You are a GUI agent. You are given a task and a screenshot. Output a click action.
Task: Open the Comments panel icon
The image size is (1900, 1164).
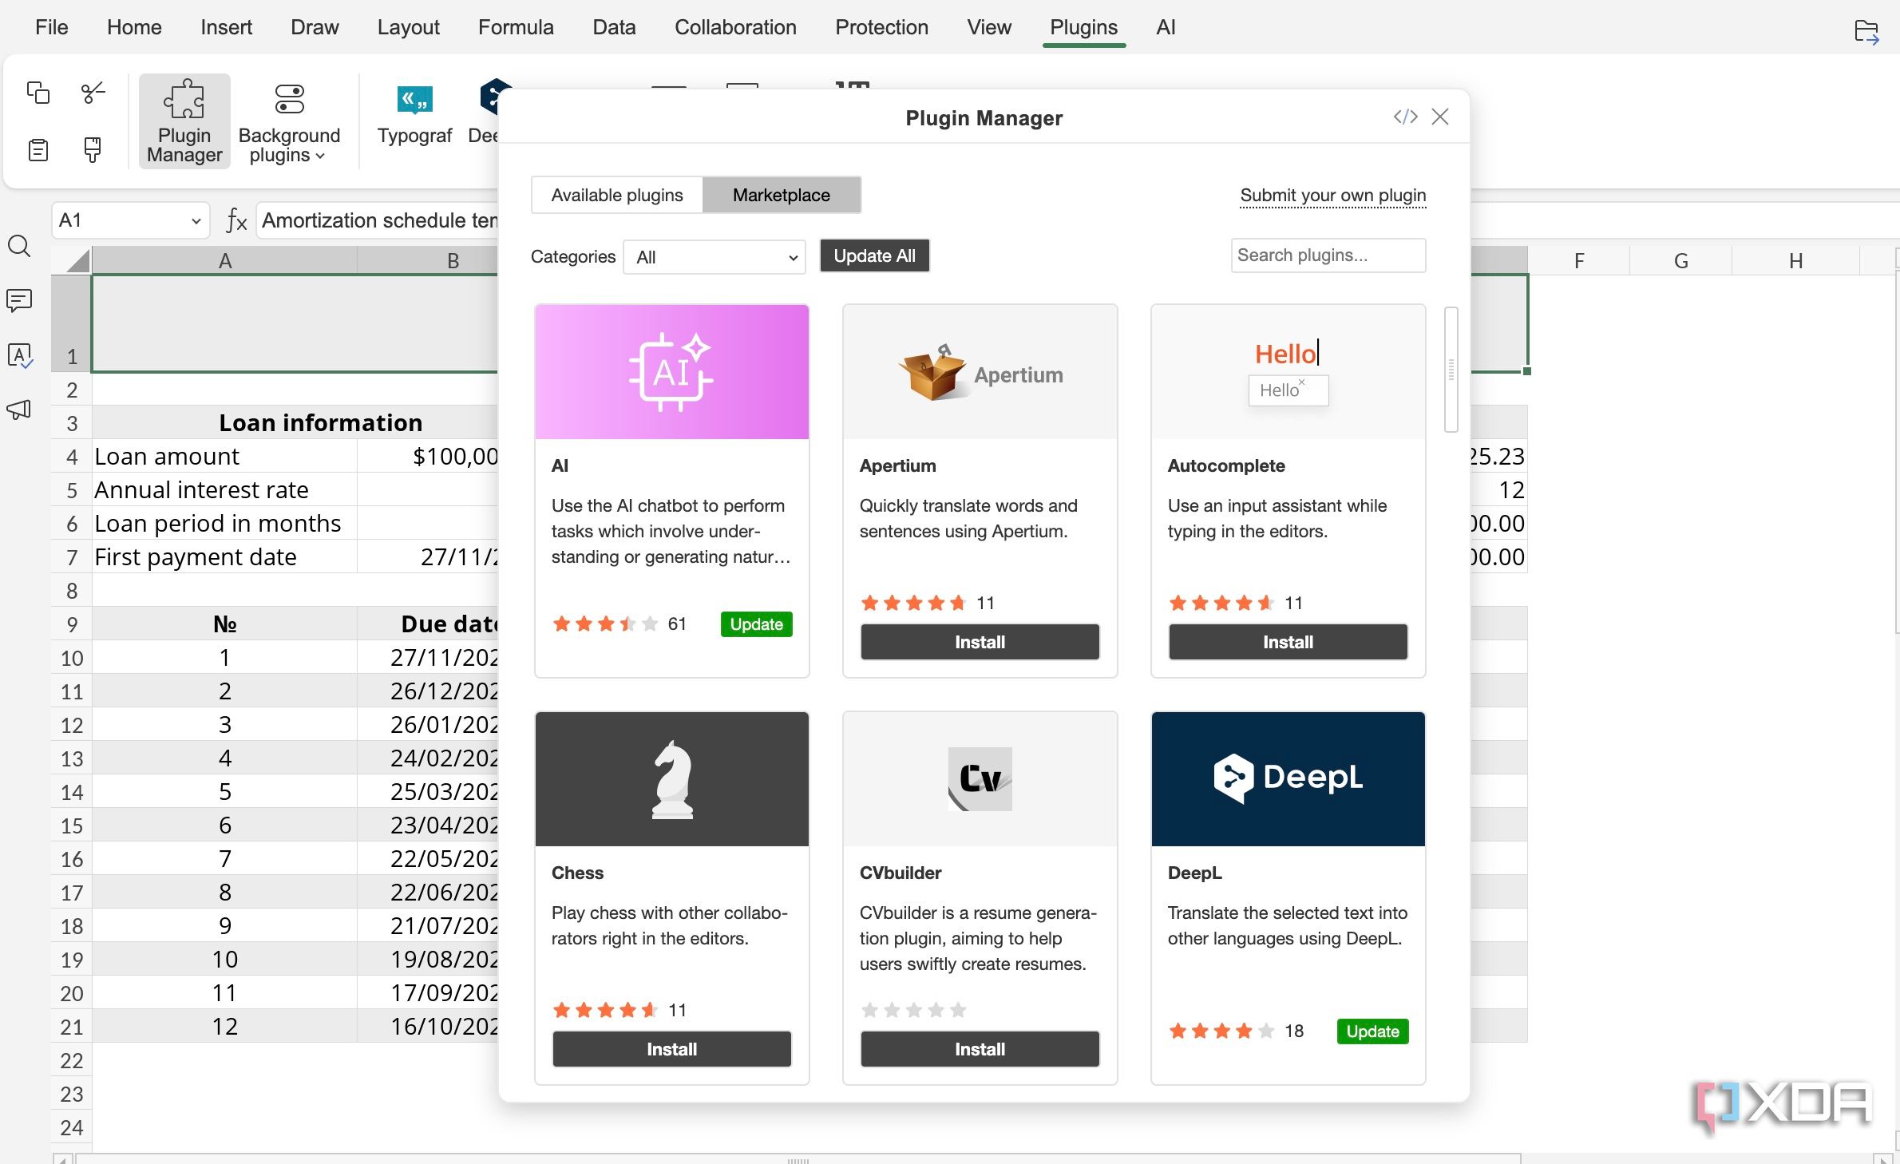click(19, 300)
